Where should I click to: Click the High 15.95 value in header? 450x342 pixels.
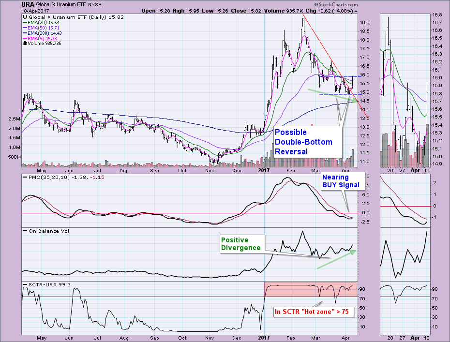tap(186, 11)
